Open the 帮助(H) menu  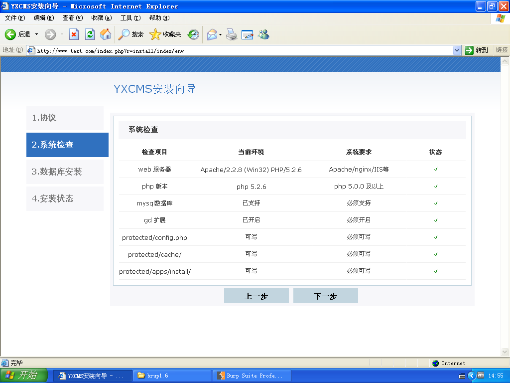click(159, 18)
